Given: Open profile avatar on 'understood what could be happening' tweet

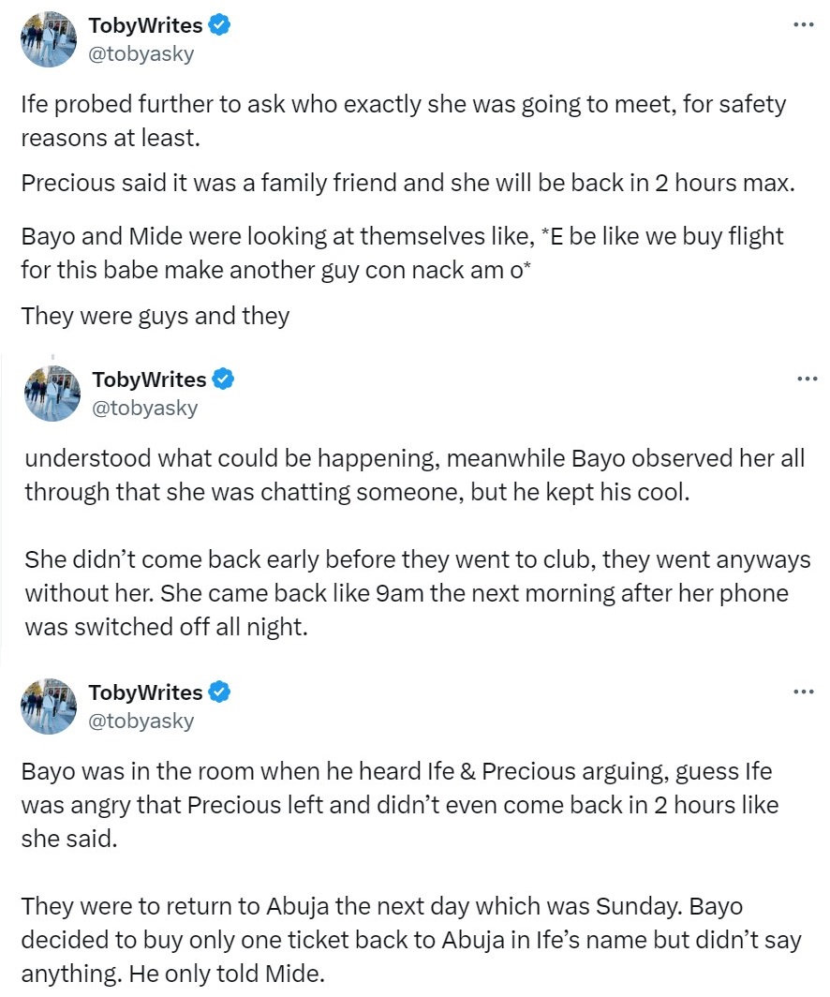Looking at the screenshot, I should click(x=52, y=393).
